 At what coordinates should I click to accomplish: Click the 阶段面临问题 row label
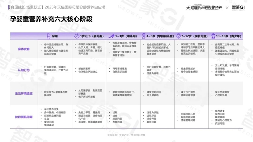24,117
